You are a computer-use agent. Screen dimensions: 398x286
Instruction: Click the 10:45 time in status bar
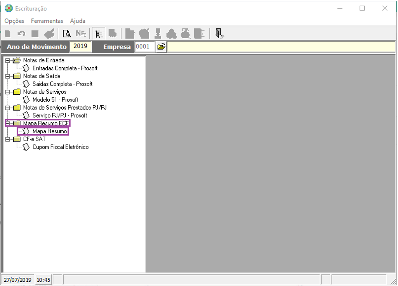click(43, 280)
